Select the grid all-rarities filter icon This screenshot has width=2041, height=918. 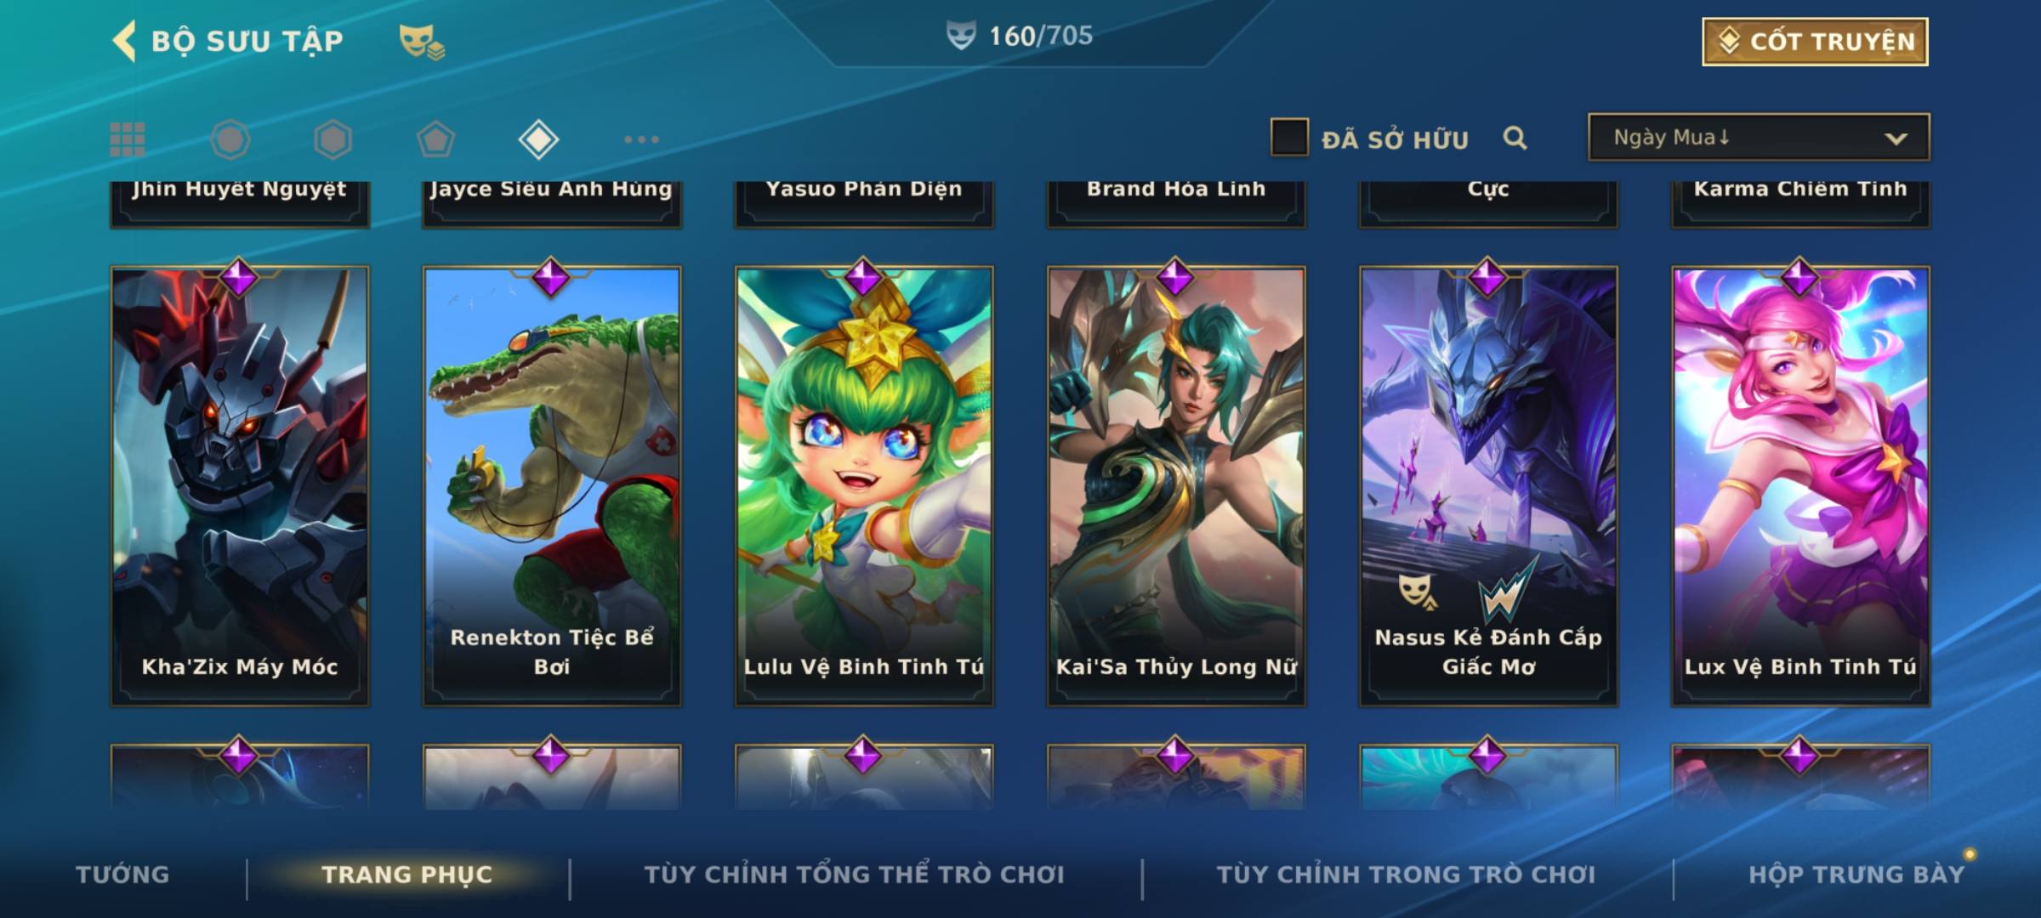[128, 139]
